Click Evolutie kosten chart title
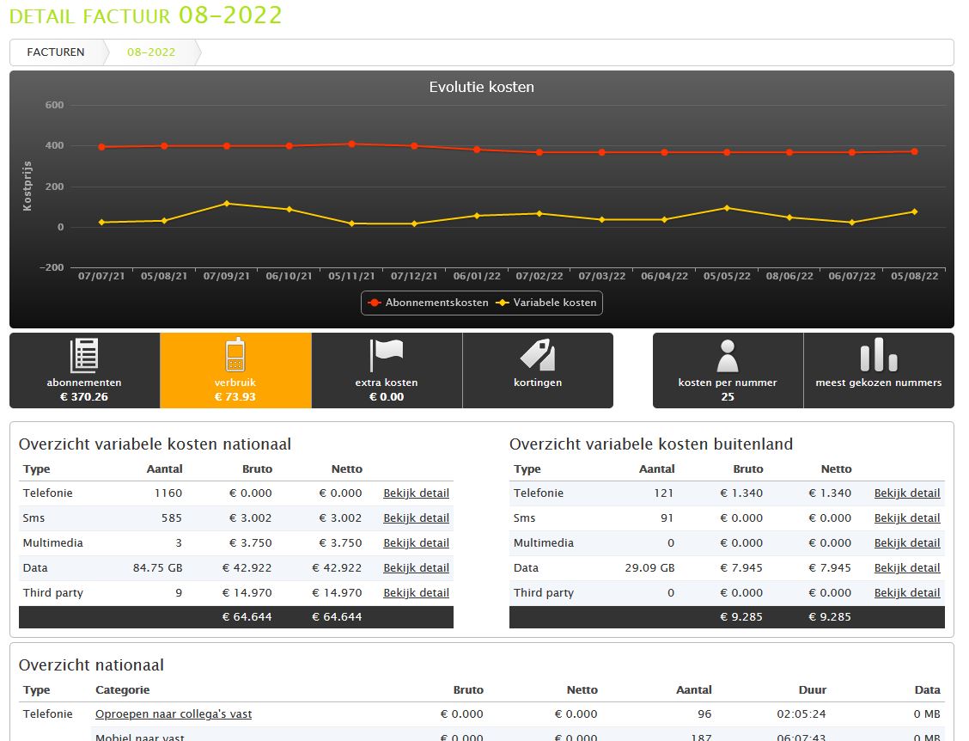969x741 pixels. click(481, 87)
